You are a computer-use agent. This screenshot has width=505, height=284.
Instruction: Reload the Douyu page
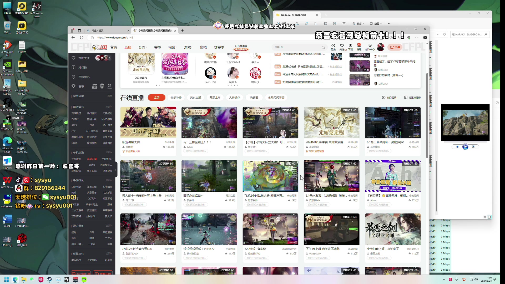tap(82, 37)
